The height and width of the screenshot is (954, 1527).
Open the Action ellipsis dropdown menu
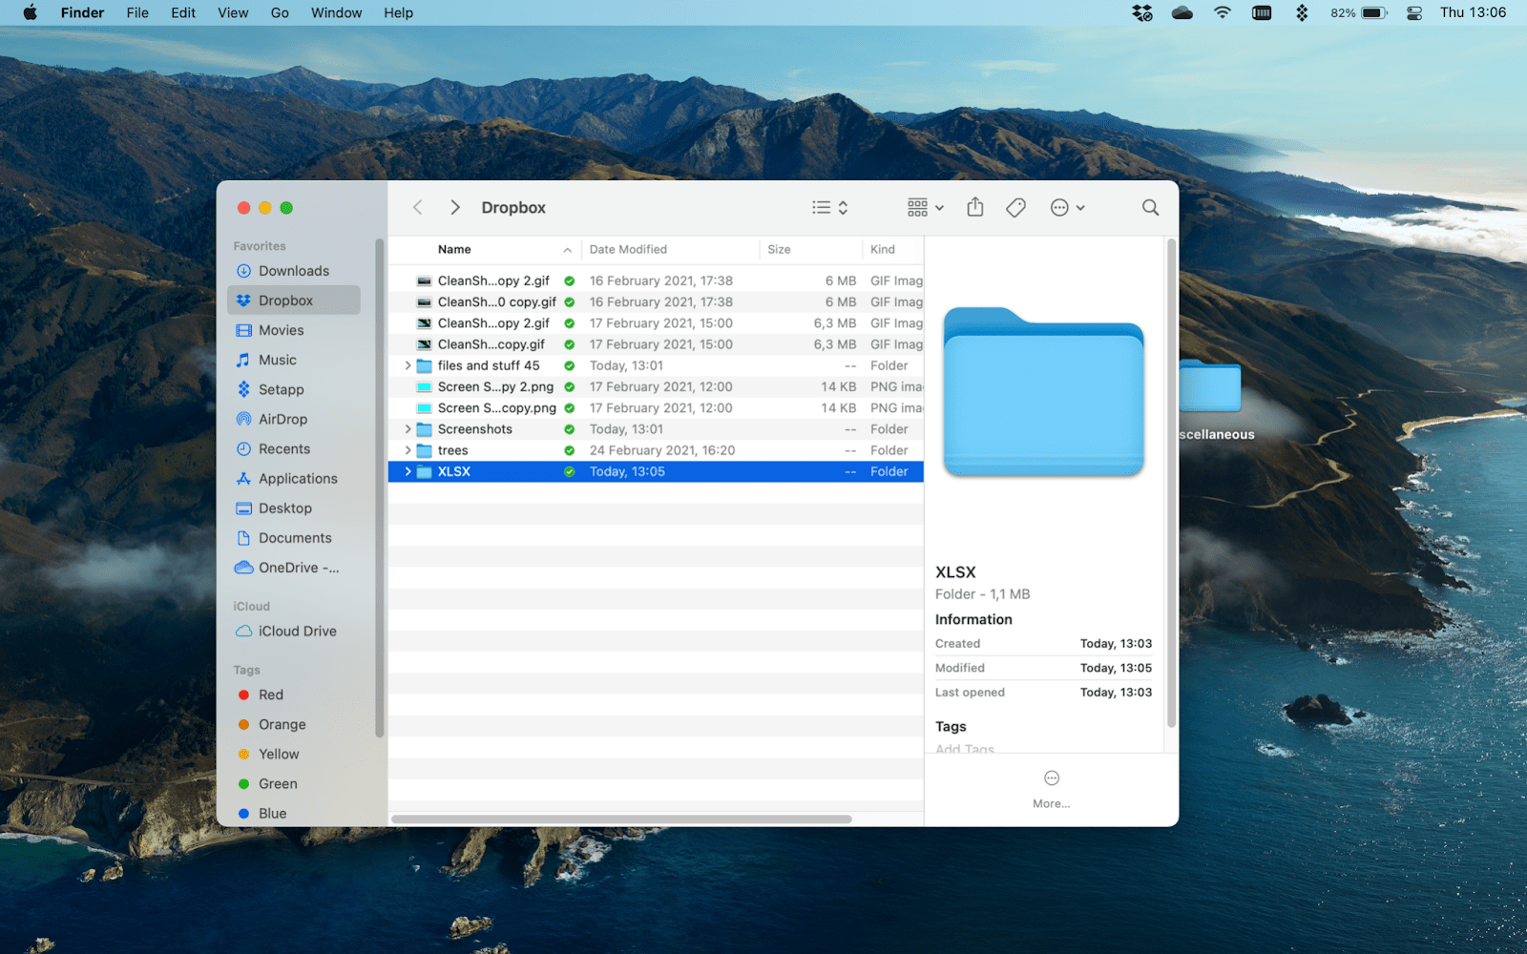1067,207
